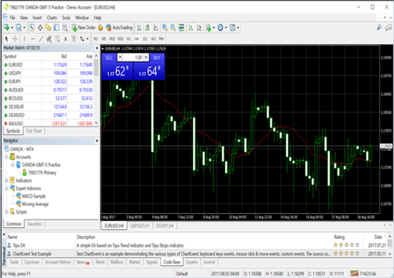Viewport: 394px width, 278px height.
Task: Switch to the Tick Chart tab
Action: pos(34,131)
